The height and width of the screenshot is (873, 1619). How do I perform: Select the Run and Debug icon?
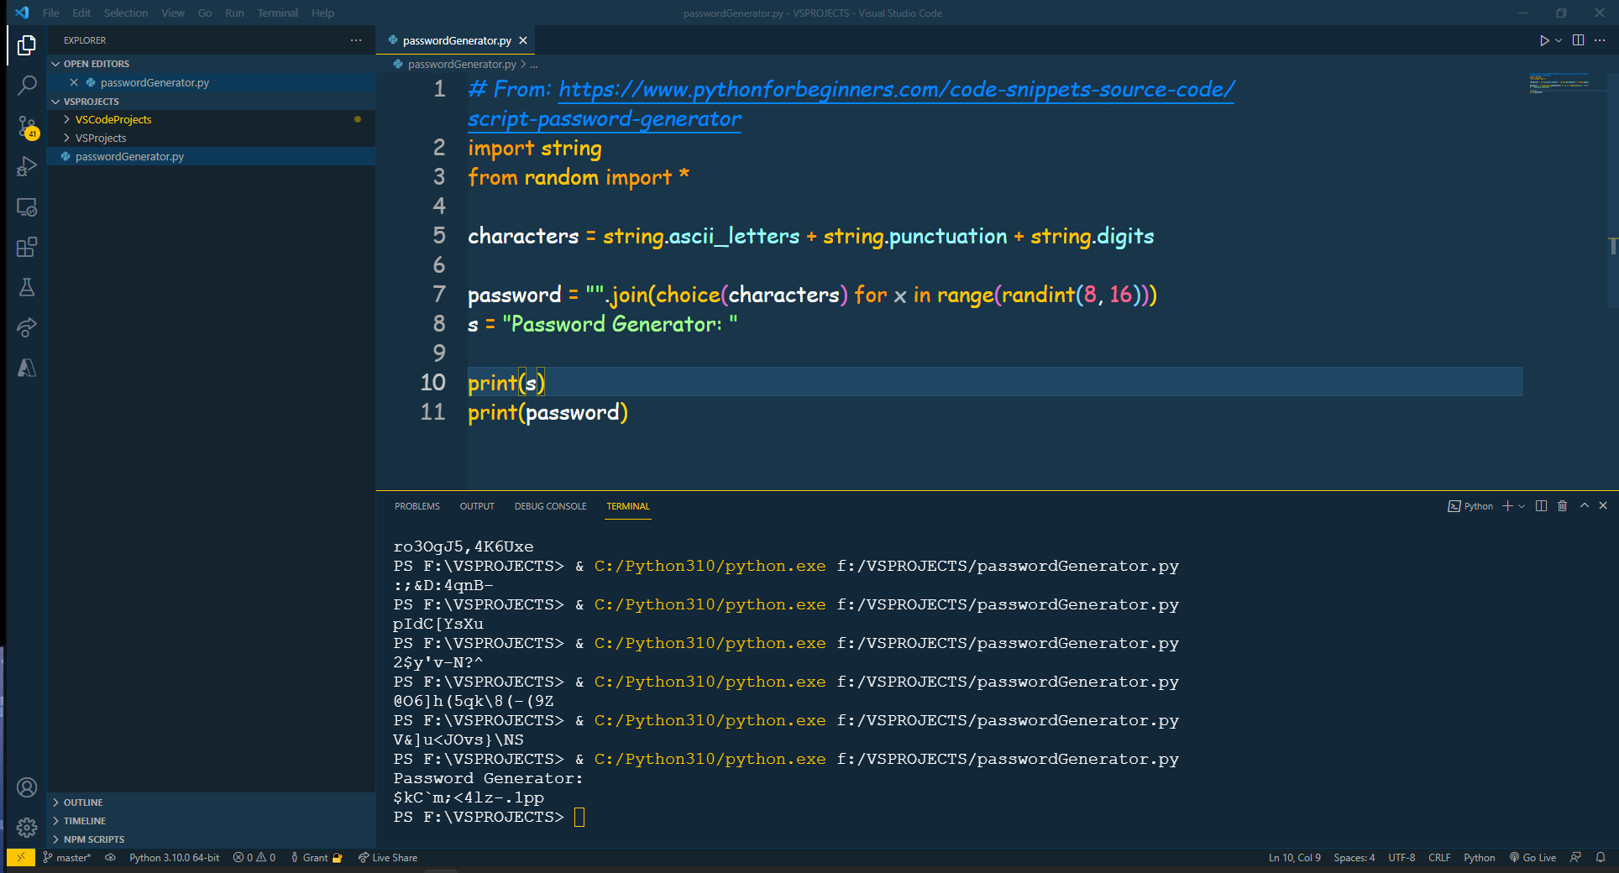click(27, 166)
